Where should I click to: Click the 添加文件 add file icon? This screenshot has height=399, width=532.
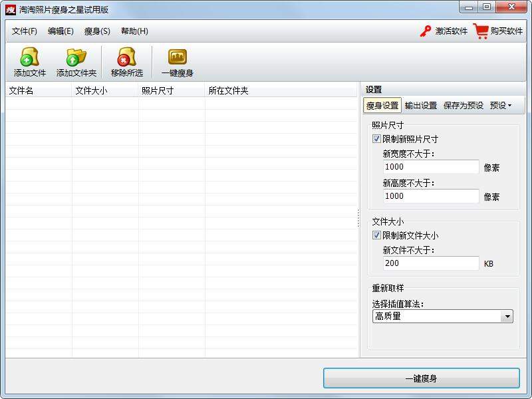[x=28, y=62]
